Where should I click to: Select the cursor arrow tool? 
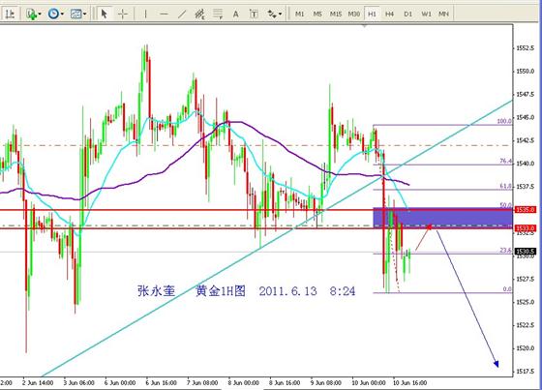click(105, 14)
